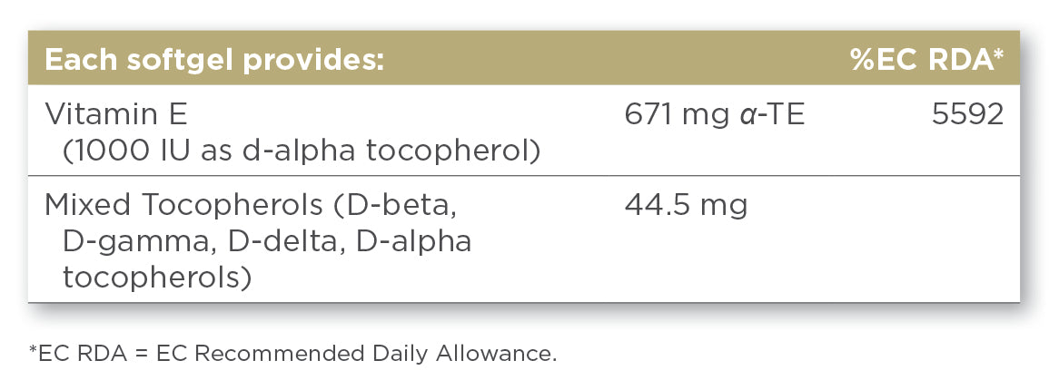The height and width of the screenshot is (390, 1049).
Task: Click the "44.5 mg" amount value
Action: (686, 206)
